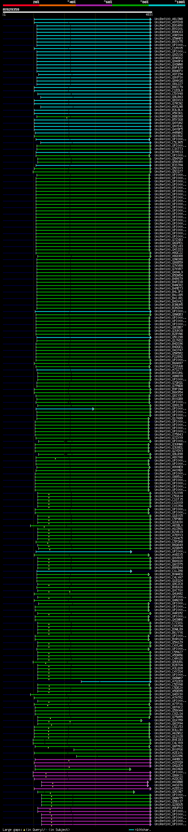Select hit UniRef100_Q4YE41

169,126
